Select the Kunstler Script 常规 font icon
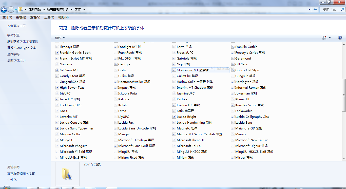 point(233,105)
